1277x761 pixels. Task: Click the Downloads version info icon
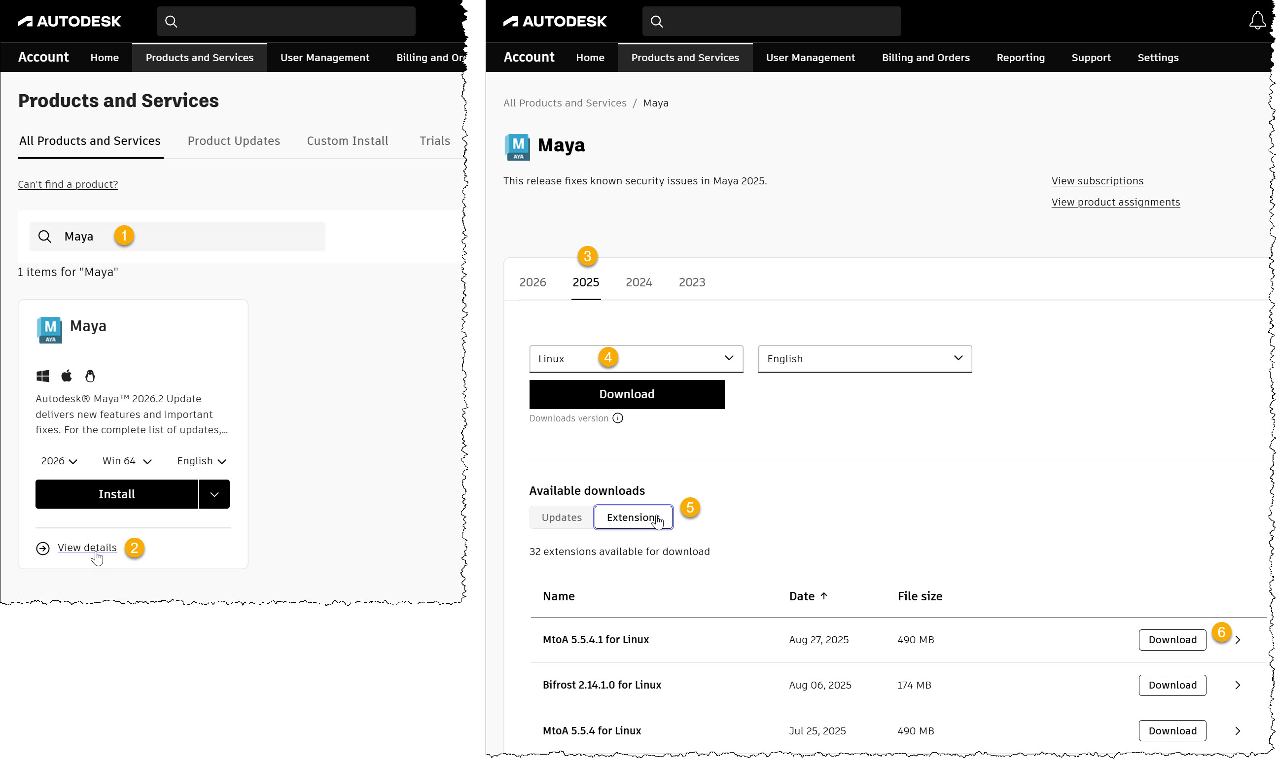point(618,418)
